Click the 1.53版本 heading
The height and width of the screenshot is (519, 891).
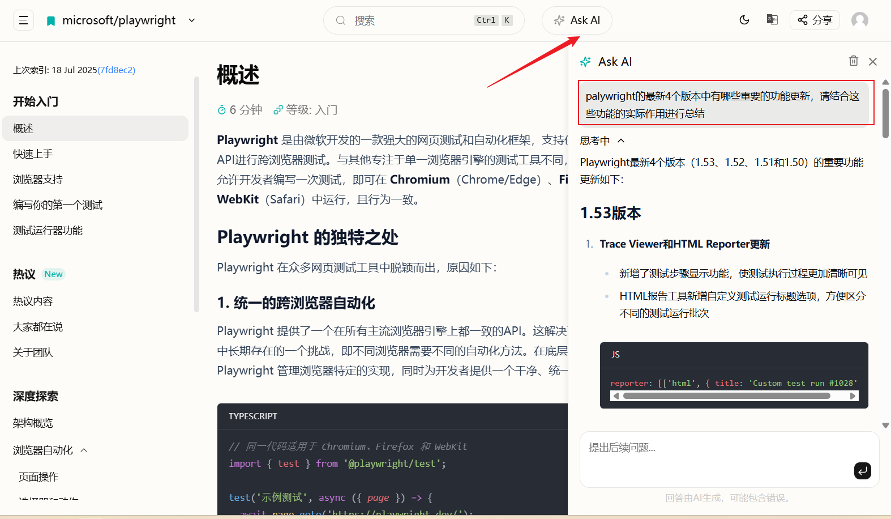(611, 213)
